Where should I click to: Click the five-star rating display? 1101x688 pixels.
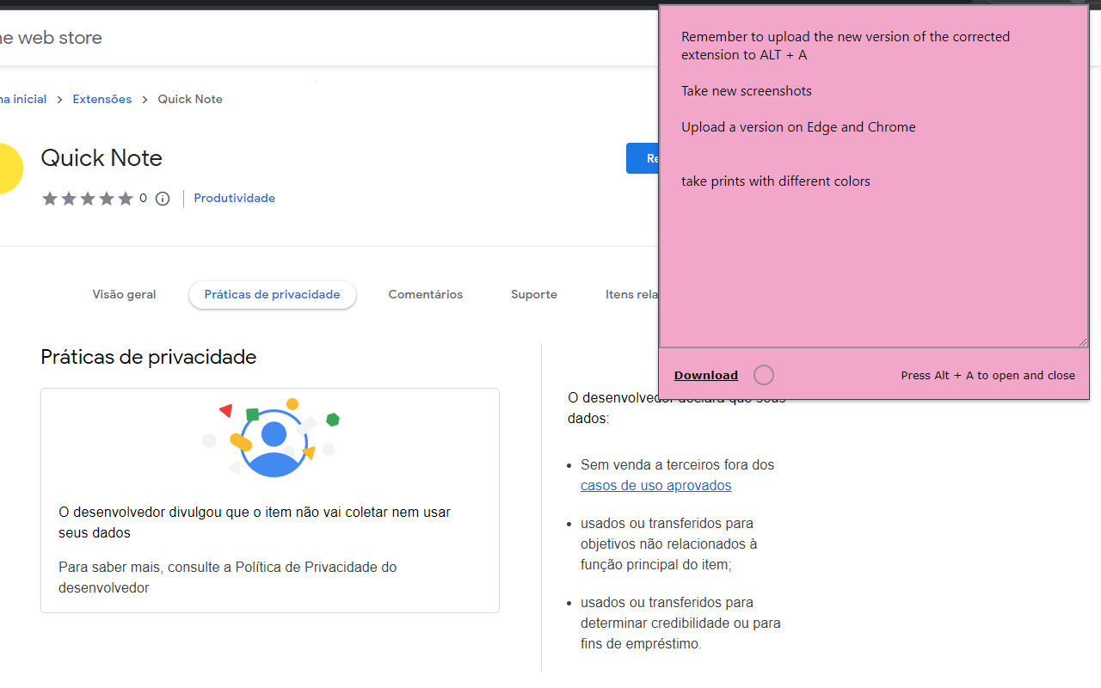(x=88, y=199)
